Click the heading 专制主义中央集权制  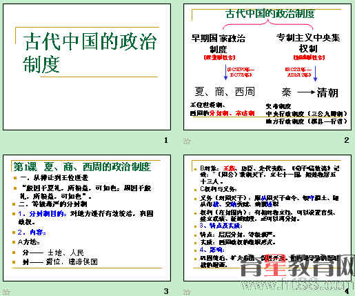308,43
